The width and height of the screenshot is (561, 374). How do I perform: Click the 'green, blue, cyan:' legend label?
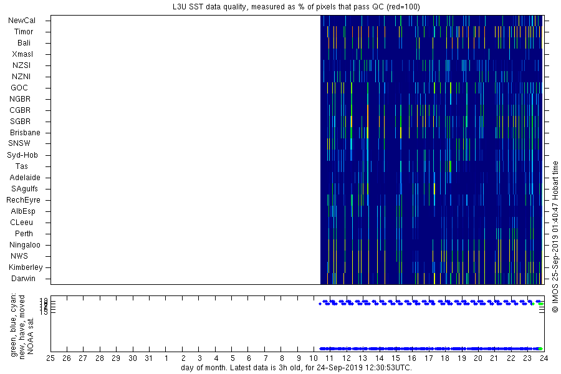point(14,325)
